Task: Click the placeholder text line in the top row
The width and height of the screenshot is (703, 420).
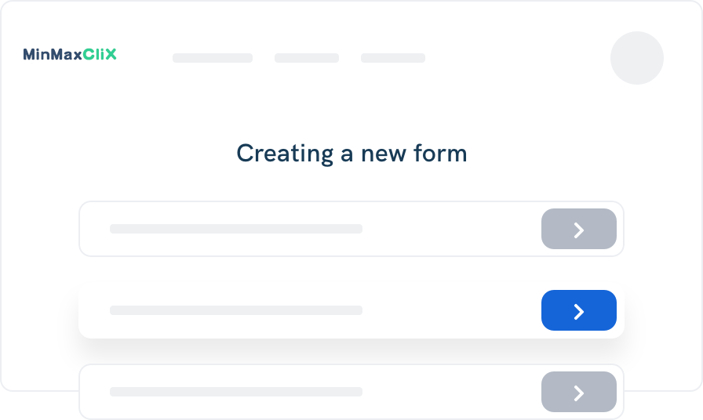Action: [235, 229]
